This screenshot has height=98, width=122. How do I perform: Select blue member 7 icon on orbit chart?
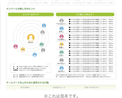[x=35, y=55]
